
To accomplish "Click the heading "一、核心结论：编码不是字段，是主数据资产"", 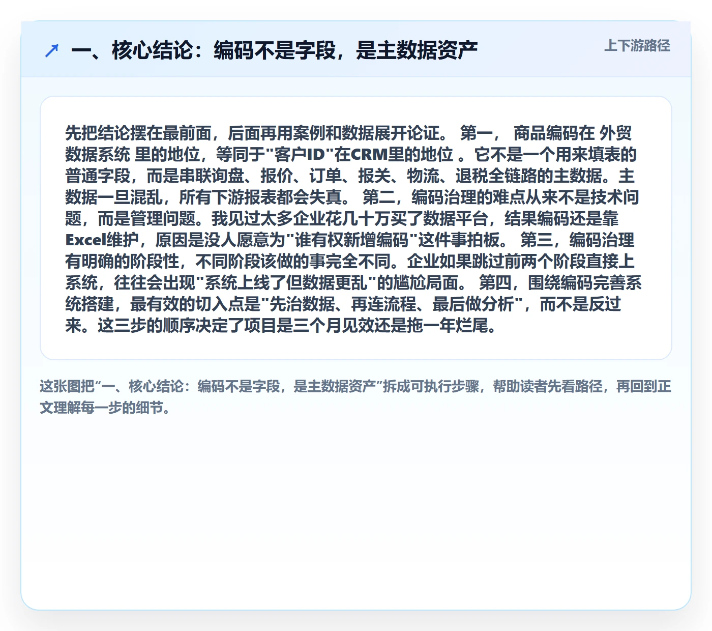I will click(x=274, y=50).
